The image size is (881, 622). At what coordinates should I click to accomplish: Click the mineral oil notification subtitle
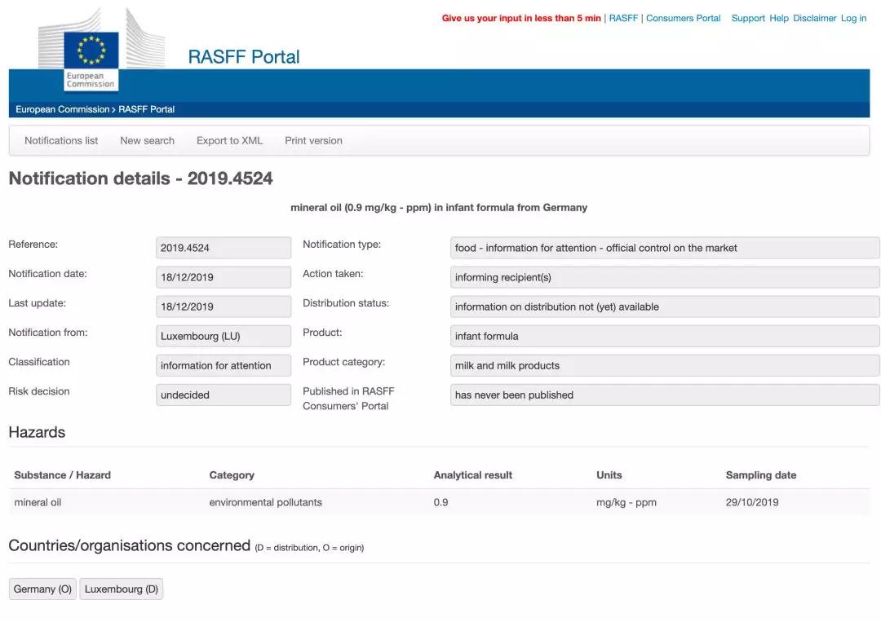(439, 207)
